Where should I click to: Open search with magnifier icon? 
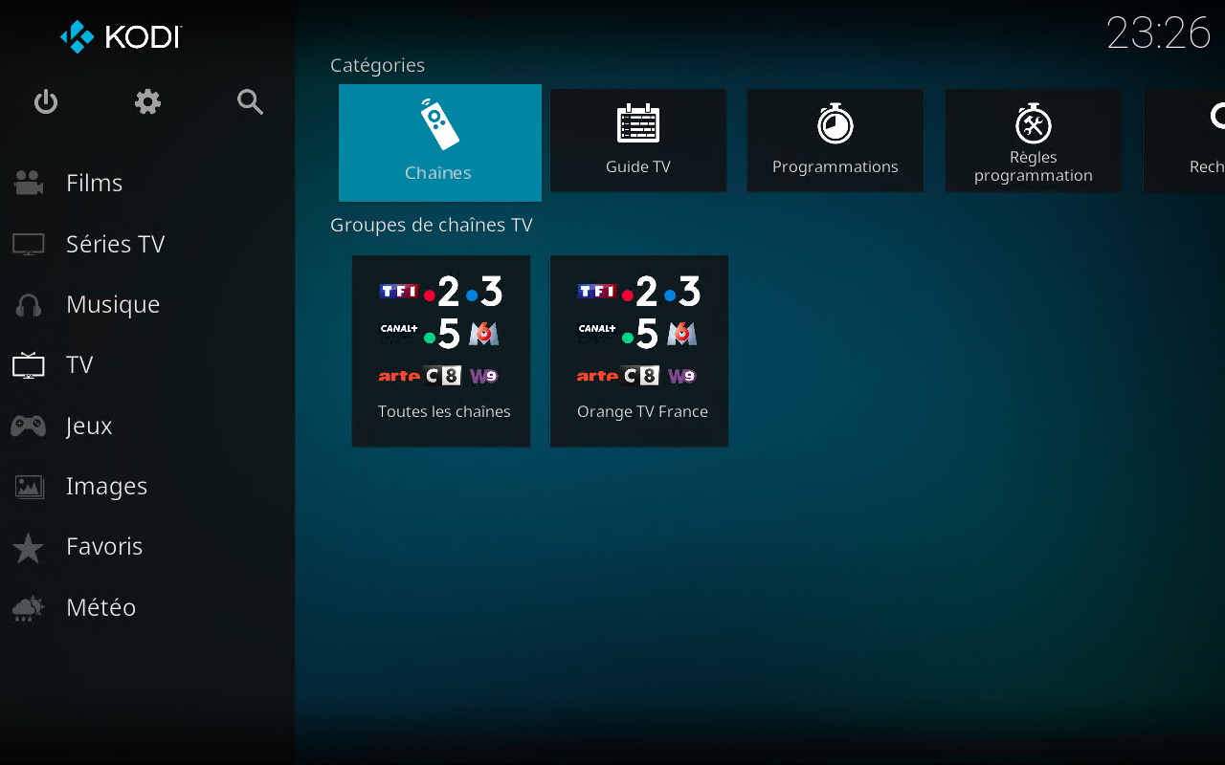250,101
